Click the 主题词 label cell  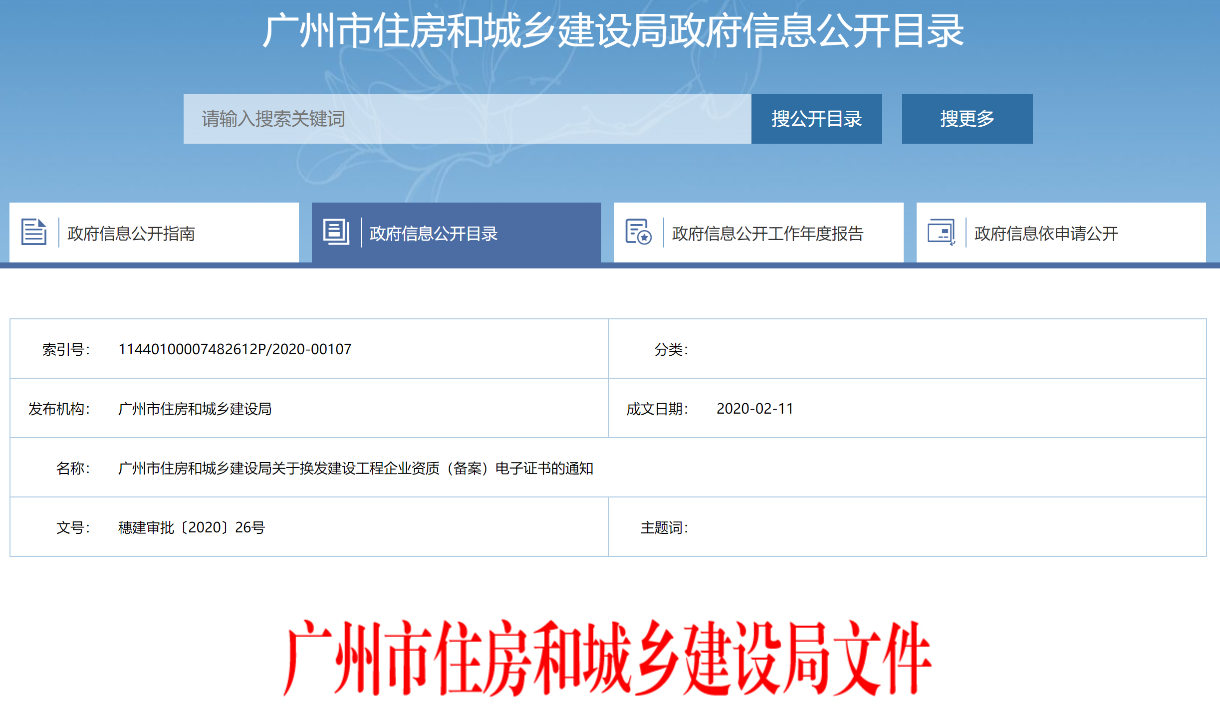(x=664, y=527)
